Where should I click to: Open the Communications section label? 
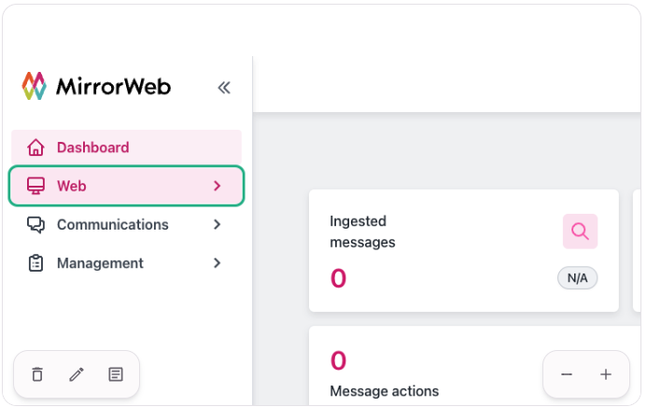[x=113, y=225]
